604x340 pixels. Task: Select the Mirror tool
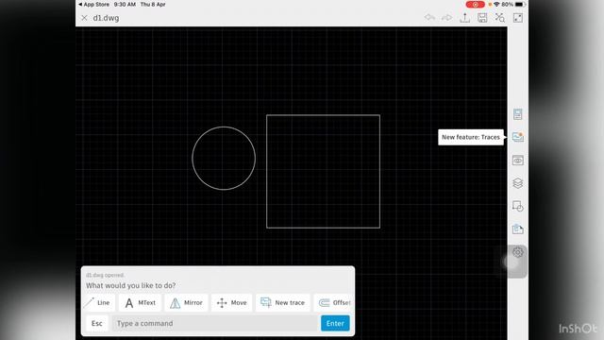click(x=187, y=302)
